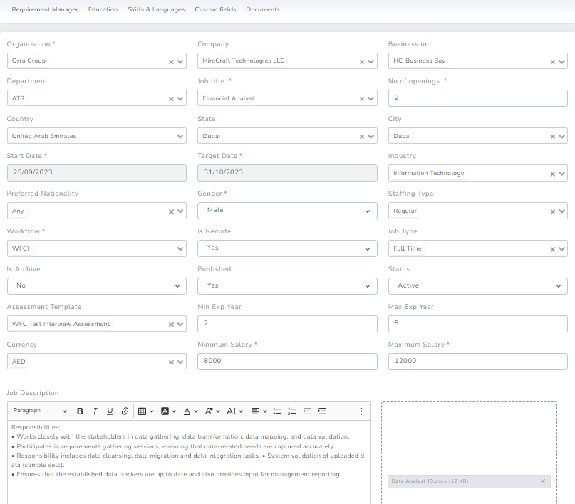575x504 pixels.
Task: Apply bold formatting in the Job Description editor
Action: click(x=79, y=411)
